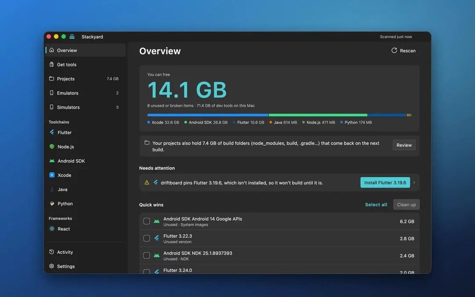Click the Scanned just now status text
The image size is (475, 297).
(396, 37)
